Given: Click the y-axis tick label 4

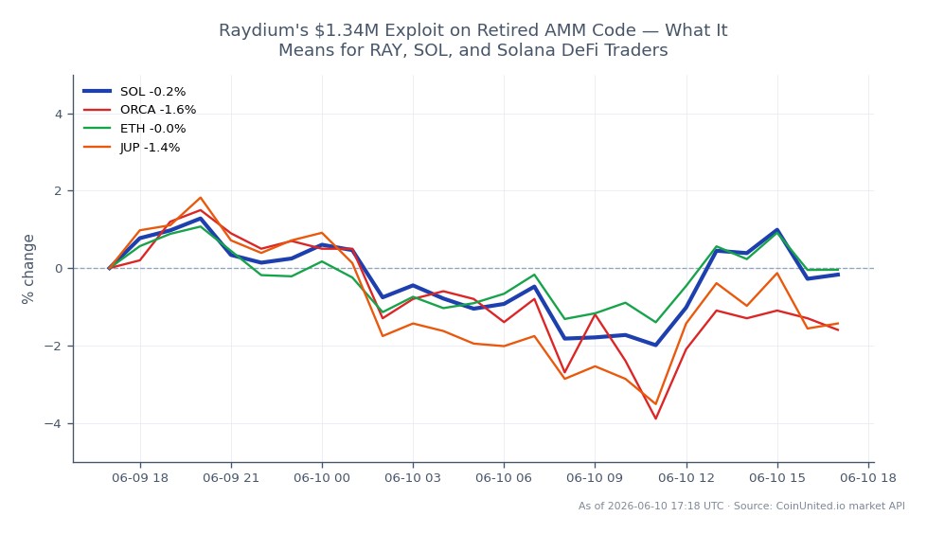Looking at the screenshot, I should click(59, 114).
